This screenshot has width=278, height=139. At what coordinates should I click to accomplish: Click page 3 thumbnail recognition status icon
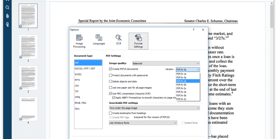tap(21, 88)
